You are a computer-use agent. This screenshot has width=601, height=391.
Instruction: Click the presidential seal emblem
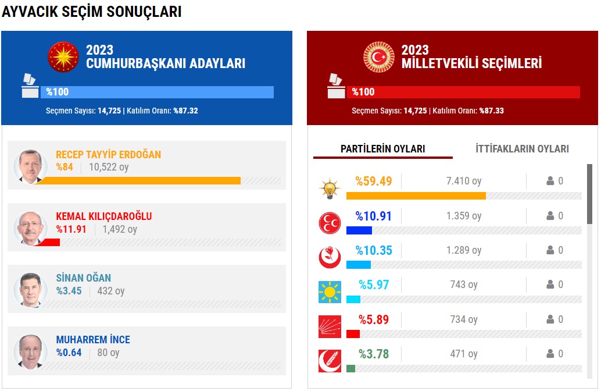(x=63, y=57)
